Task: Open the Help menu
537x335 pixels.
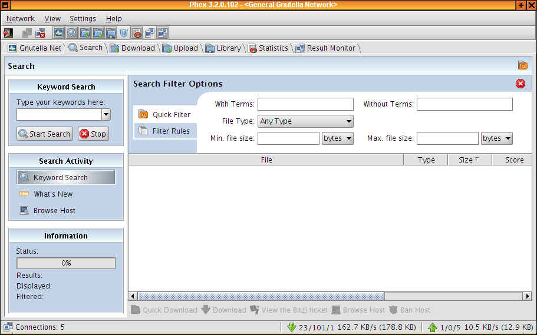Action: (x=114, y=19)
